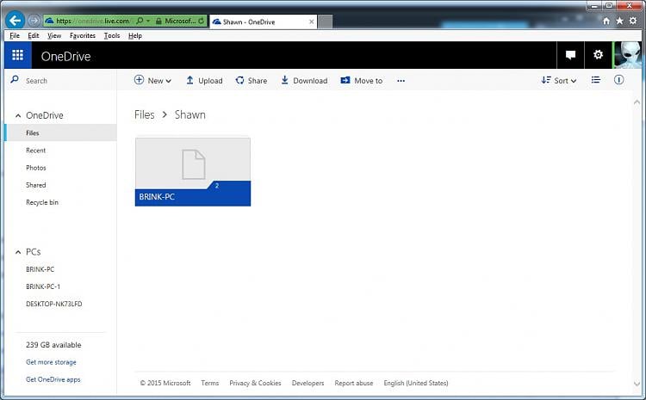The height and width of the screenshot is (400, 646).
Task: Open the Privacy & Cookies footer link
Action: pos(255,383)
